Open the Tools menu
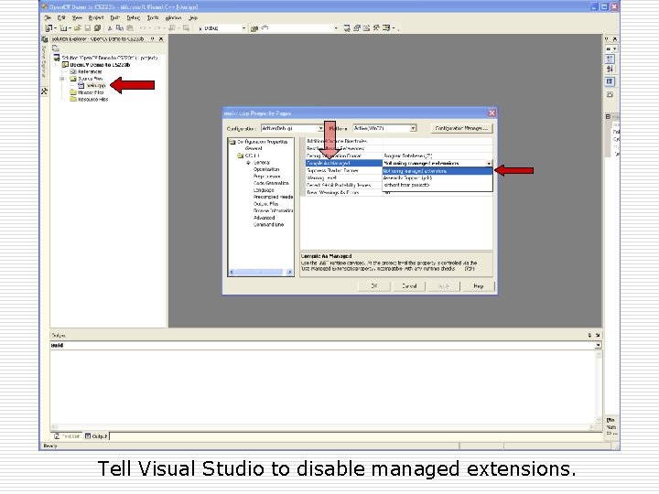The image size is (659, 494). [153, 17]
